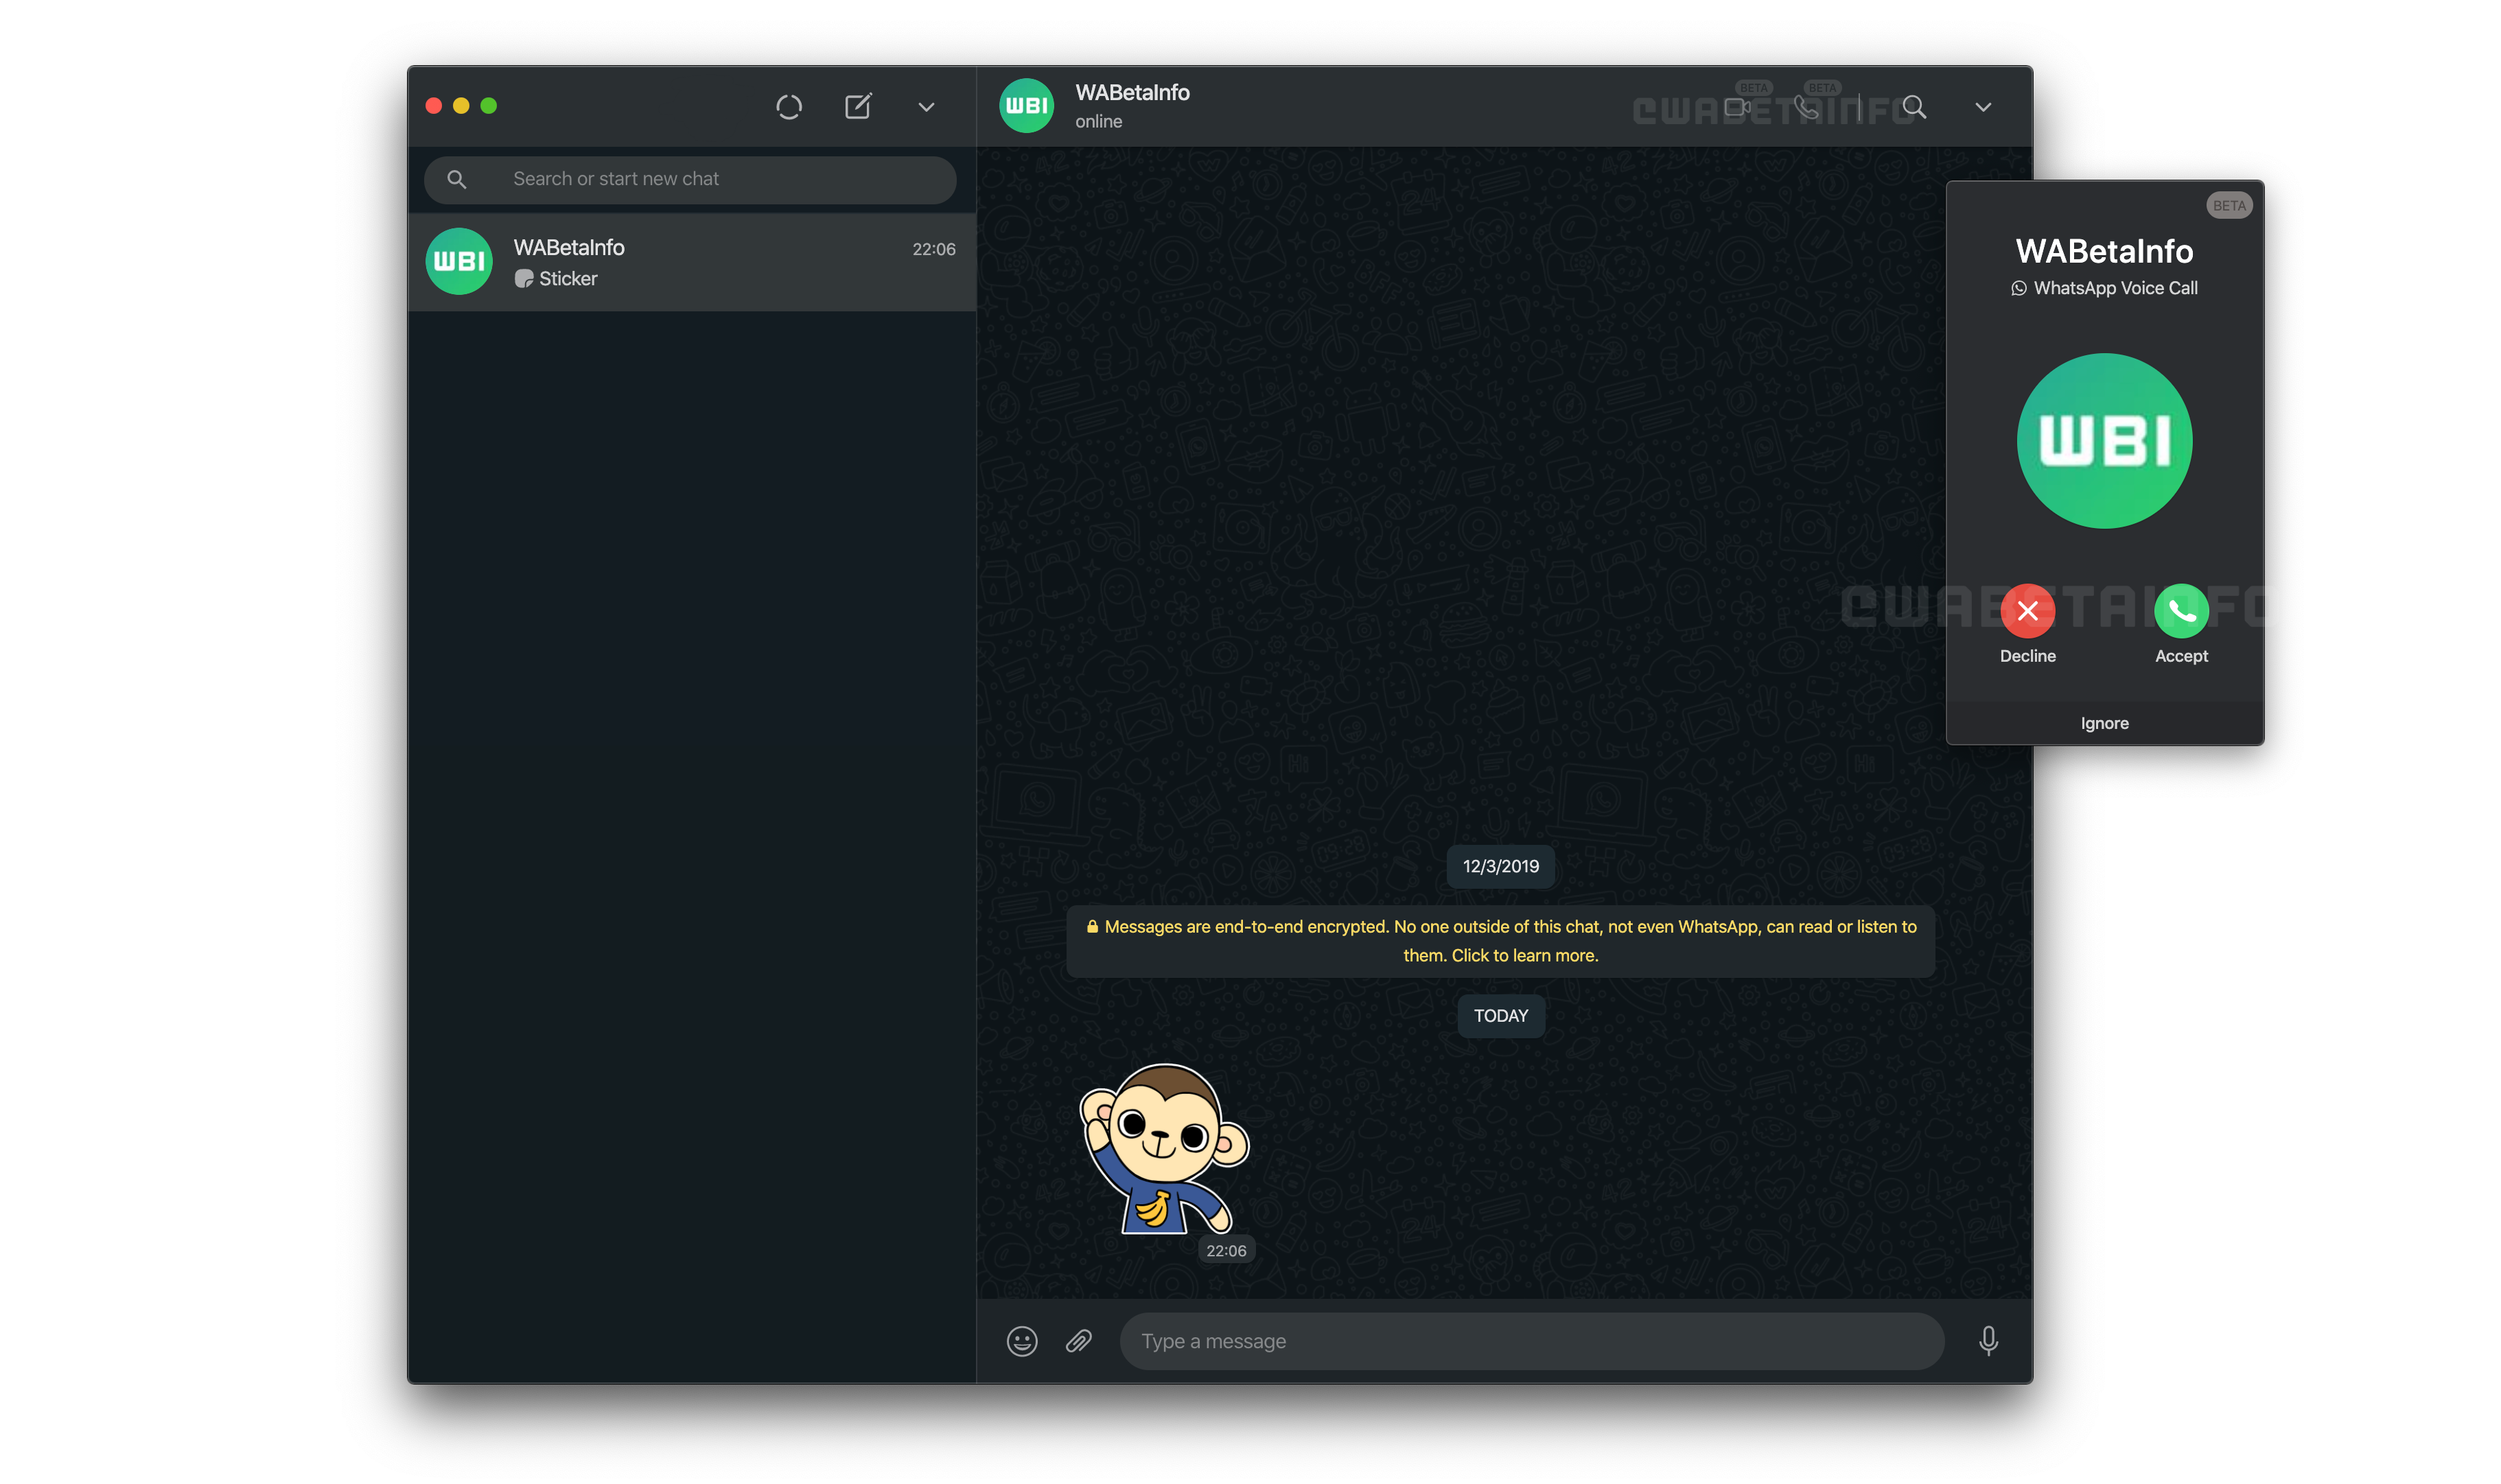
Task: Open the status updates circle icon
Action: click(789, 107)
